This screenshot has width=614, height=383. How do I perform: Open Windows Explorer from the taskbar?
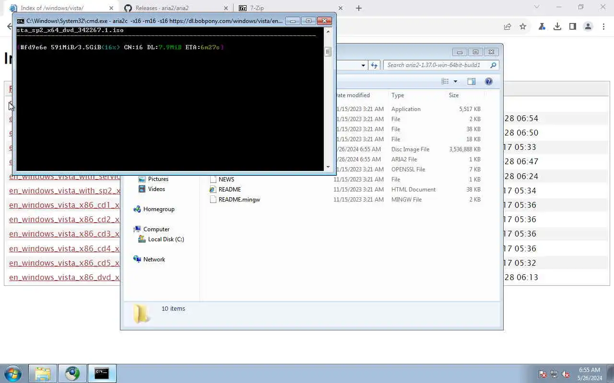click(43, 373)
